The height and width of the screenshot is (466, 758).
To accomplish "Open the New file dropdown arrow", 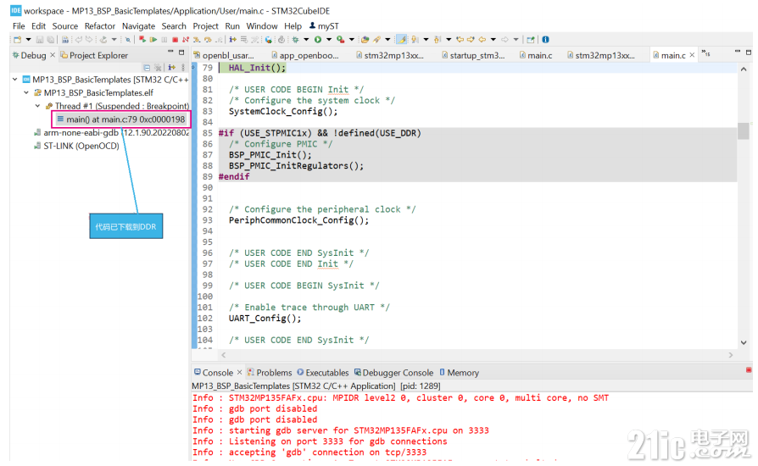I will tap(29, 40).
